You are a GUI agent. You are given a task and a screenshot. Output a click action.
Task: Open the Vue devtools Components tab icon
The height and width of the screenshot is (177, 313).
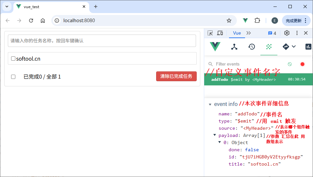(234, 47)
